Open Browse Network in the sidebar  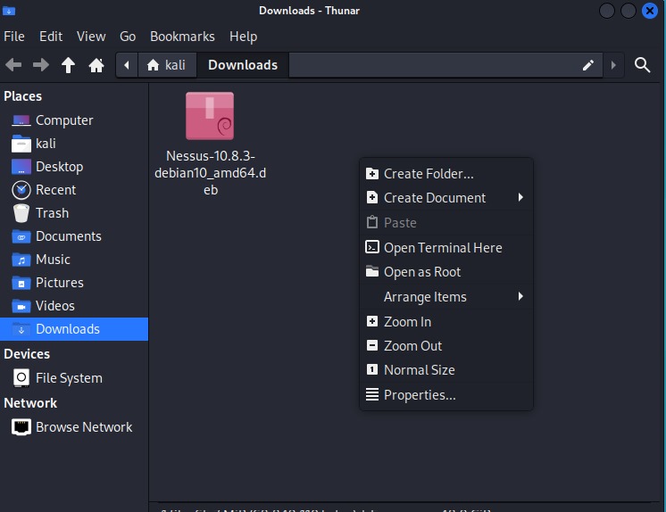pyautogui.click(x=74, y=426)
